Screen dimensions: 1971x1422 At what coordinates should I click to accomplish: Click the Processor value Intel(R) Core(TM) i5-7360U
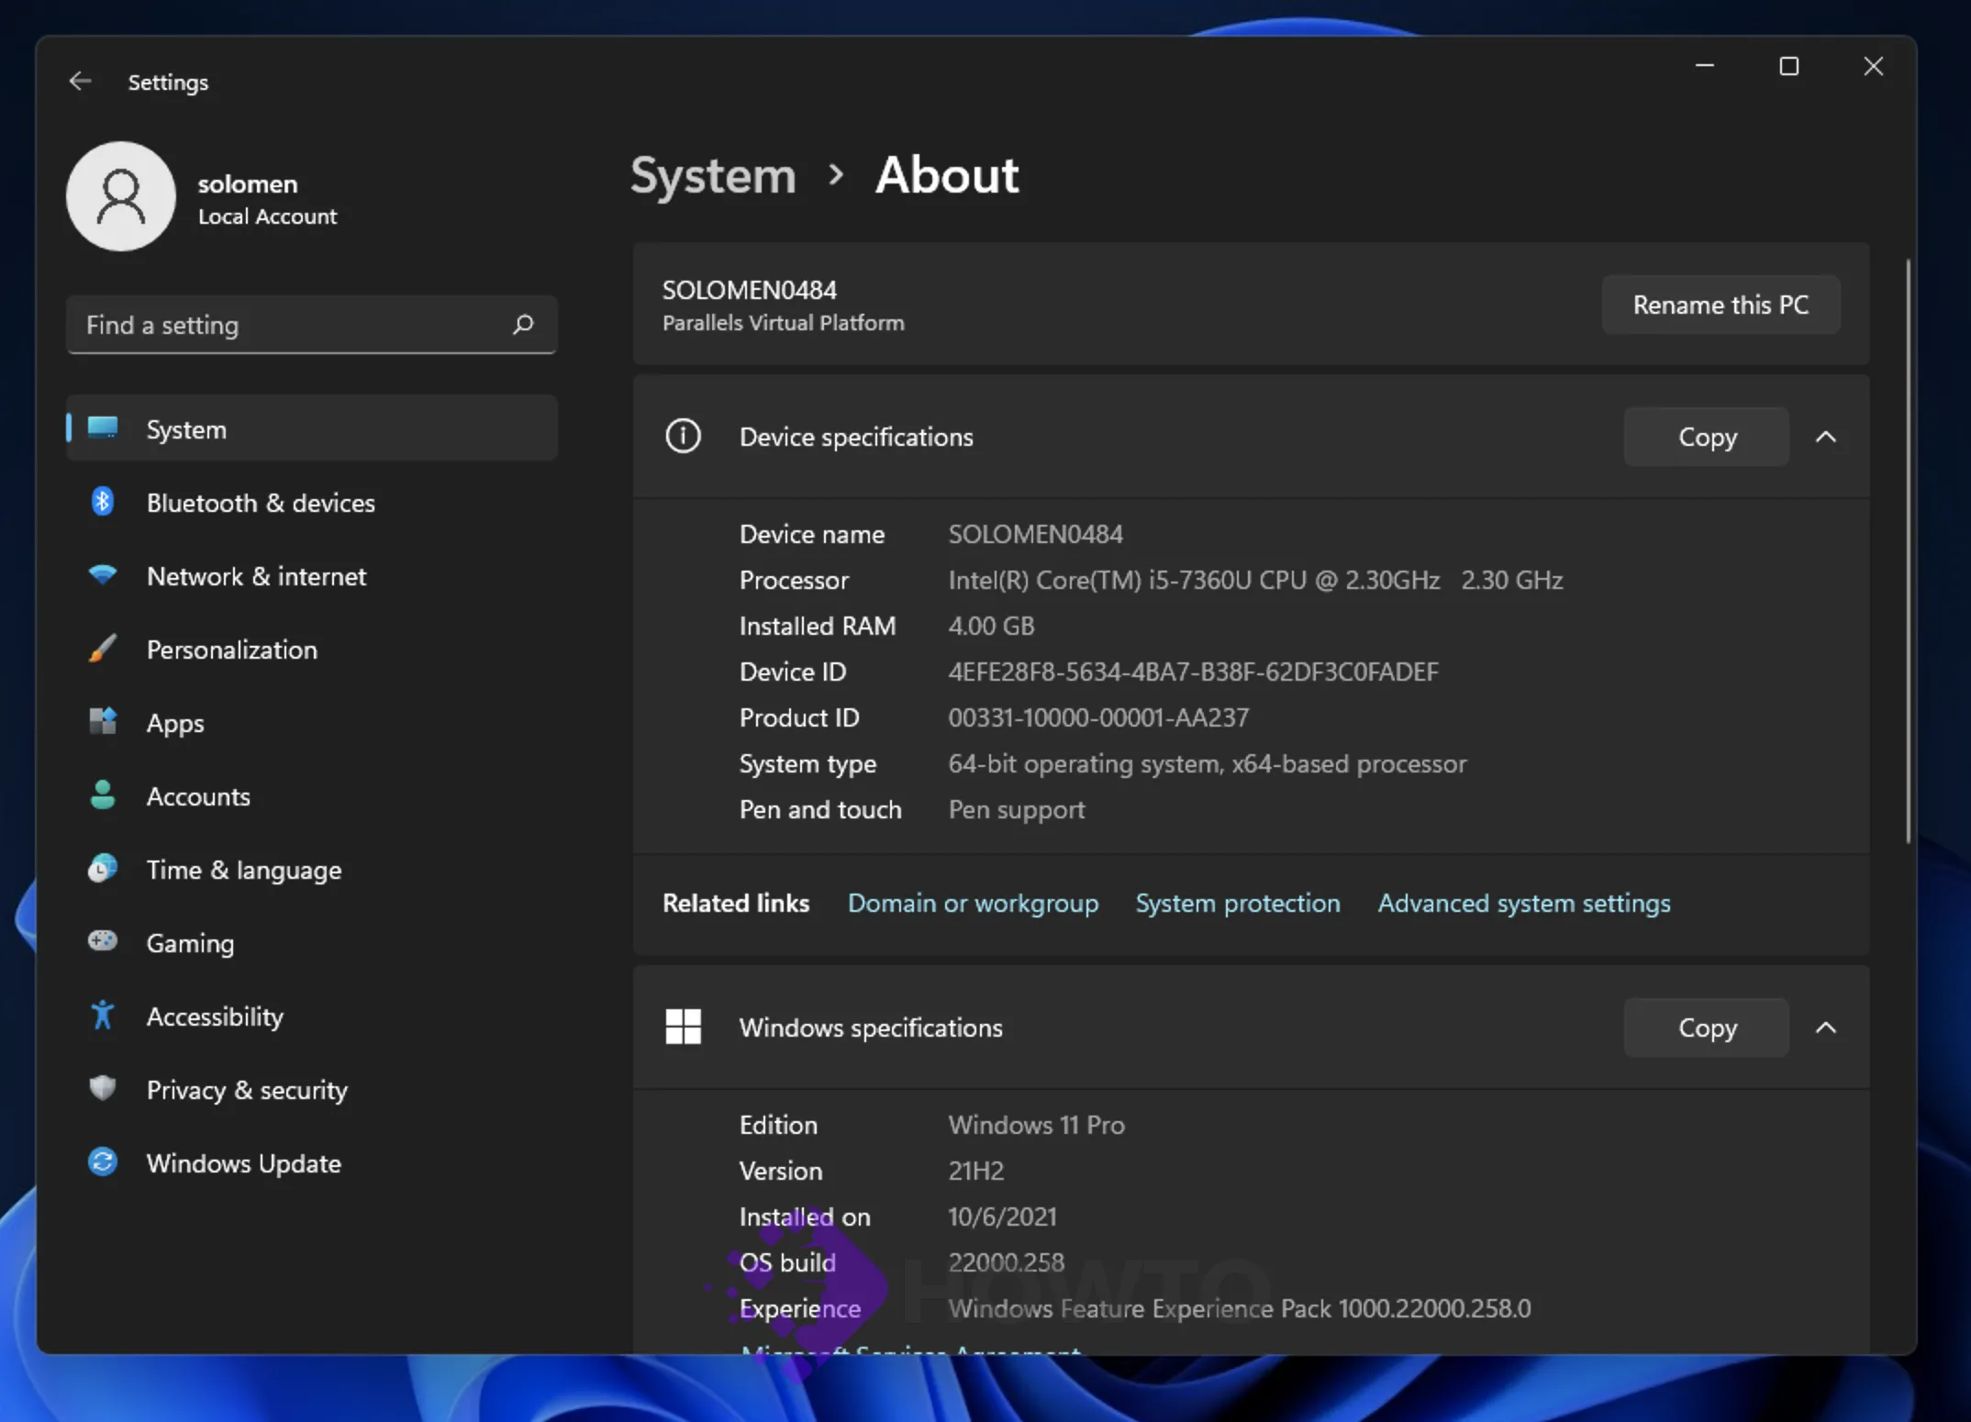(x=1255, y=580)
